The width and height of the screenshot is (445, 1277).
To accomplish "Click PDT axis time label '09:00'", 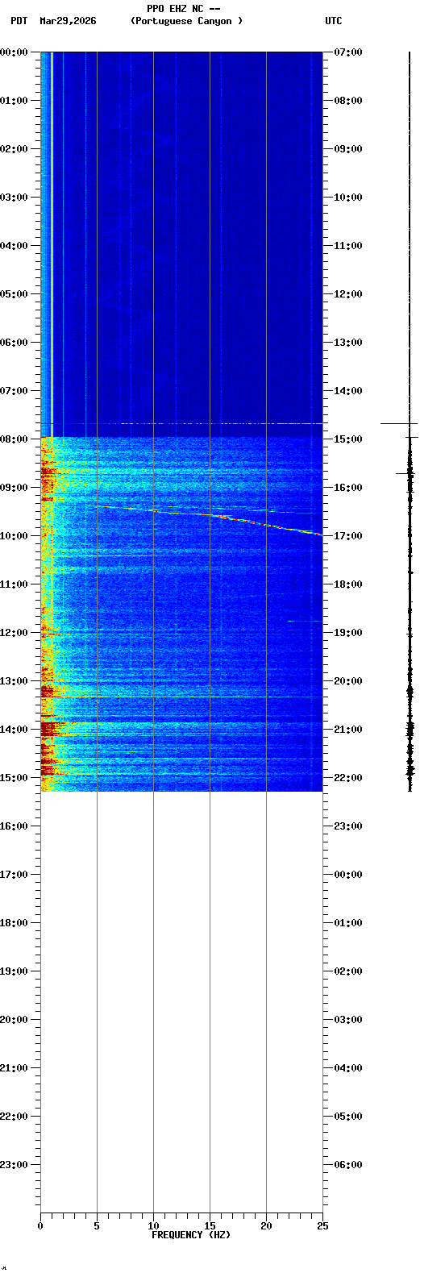I will click(x=14, y=488).
